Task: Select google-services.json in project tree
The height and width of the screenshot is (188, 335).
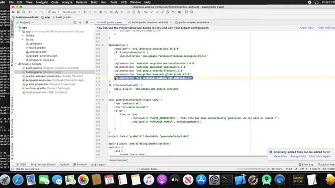Action: point(43,56)
